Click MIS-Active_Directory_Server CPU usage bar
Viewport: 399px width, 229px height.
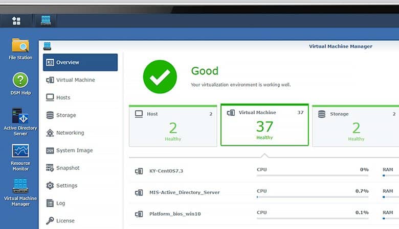313,197
